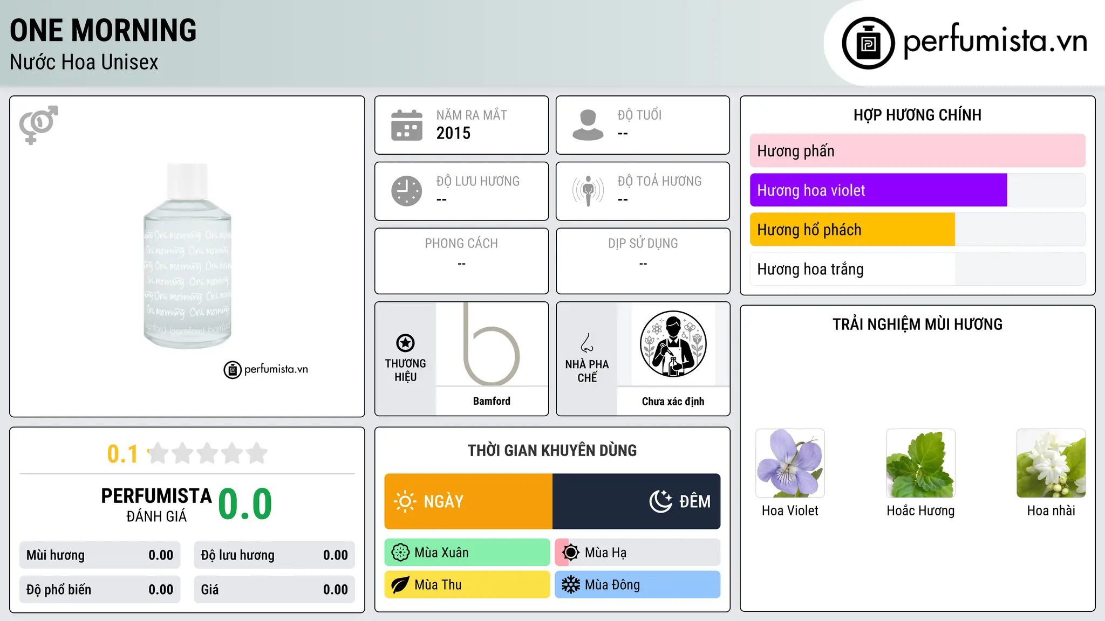Viewport: 1105px width, 621px height.
Task: Open the Bamford brand logo
Action: [492, 344]
